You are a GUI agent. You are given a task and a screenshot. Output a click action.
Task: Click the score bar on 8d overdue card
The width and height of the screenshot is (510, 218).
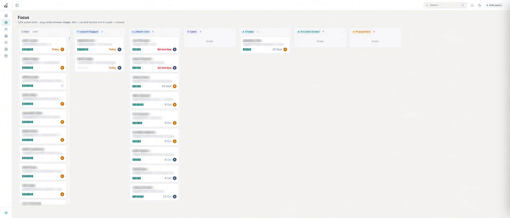(x=138, y=49)
